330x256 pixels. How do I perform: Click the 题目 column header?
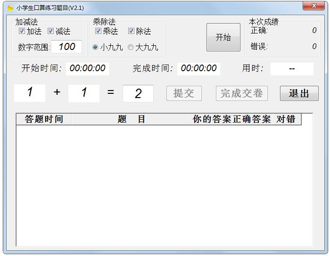click(x=132, y=119)
